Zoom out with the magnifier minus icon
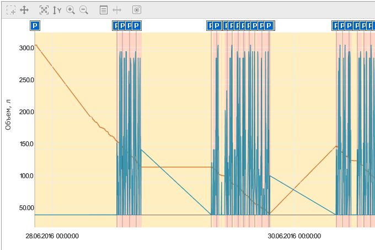375x250 pixels. tap(84, 10)
